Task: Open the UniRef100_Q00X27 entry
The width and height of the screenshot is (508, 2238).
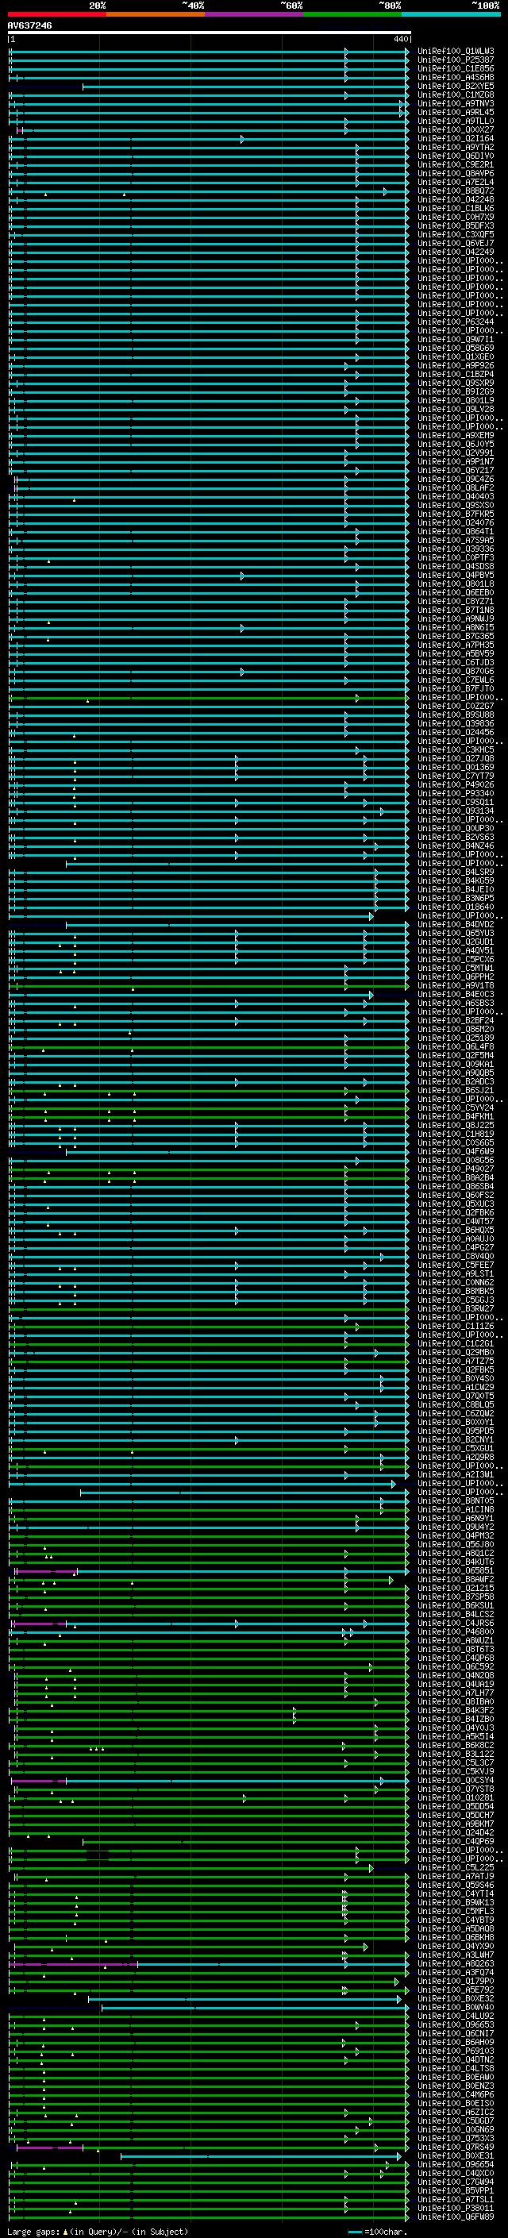Action: (x=456, y=129)
